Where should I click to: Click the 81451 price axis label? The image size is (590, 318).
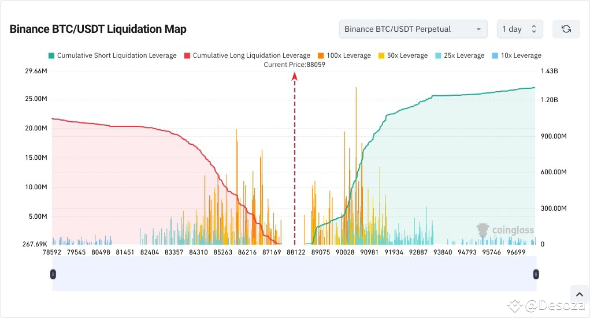(125, 252)
